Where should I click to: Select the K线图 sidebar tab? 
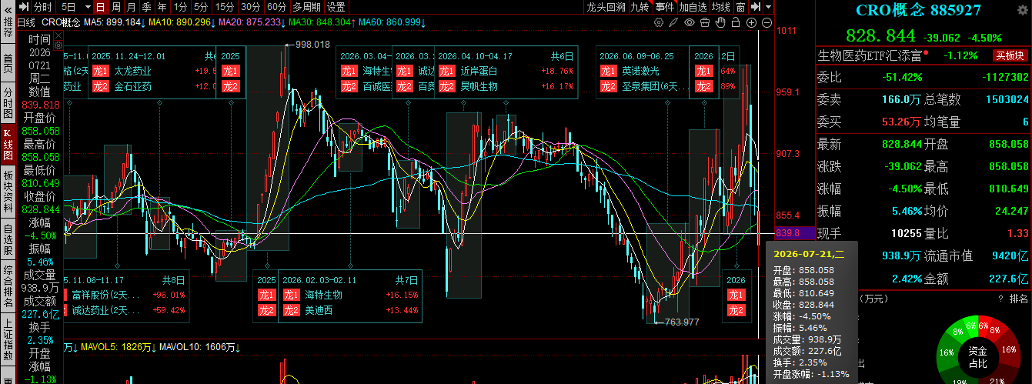point(8,144)
